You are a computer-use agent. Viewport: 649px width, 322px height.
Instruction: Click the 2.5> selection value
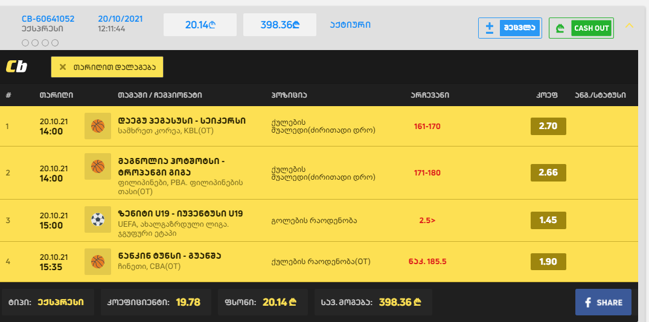tap(427, 220)
